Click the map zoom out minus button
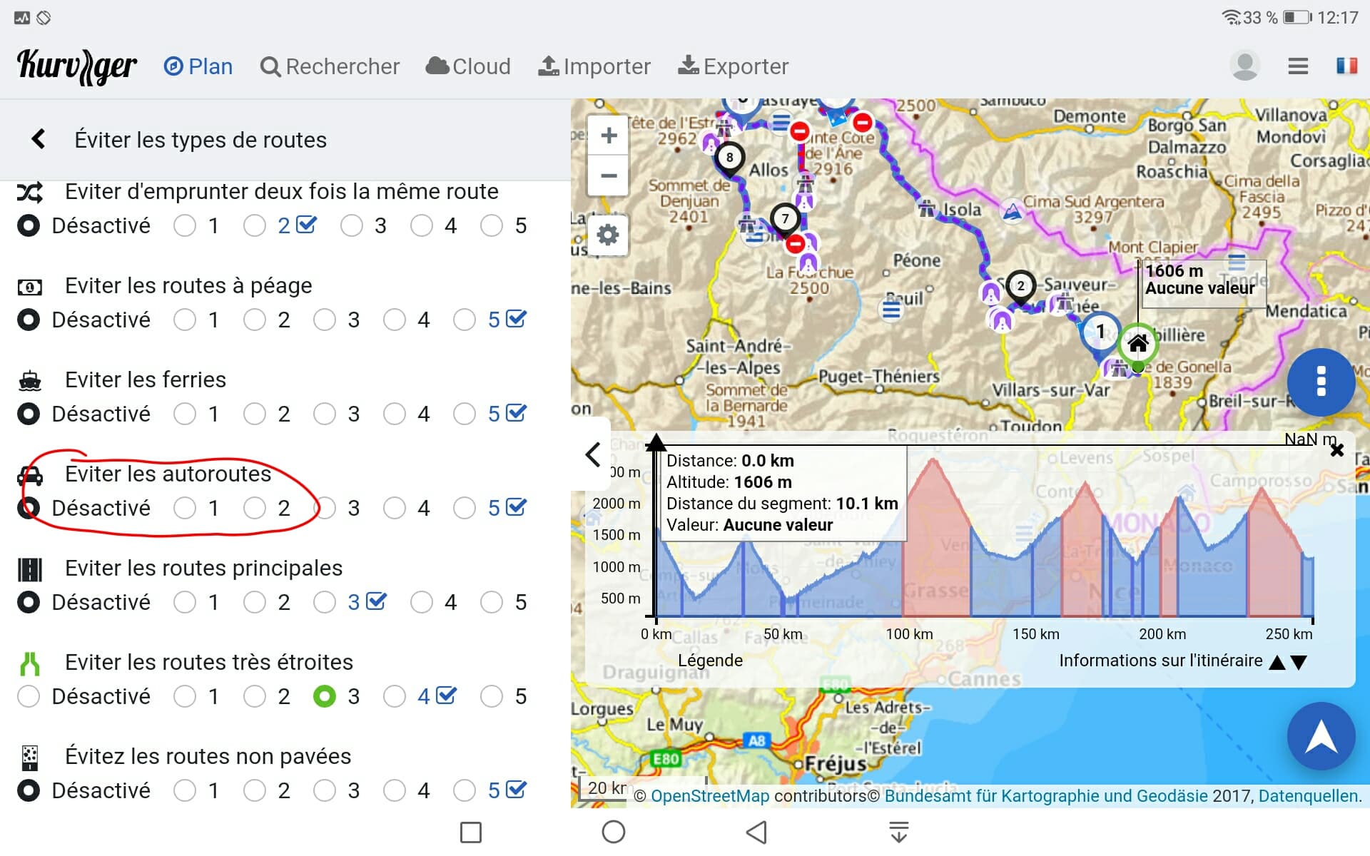1370x856 pixels. point(608,175)
